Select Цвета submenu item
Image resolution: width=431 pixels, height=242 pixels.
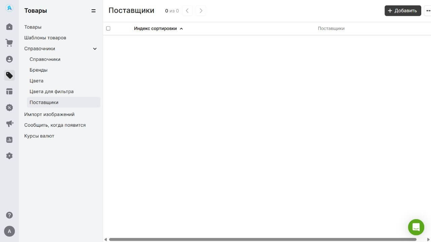point(36,81)
